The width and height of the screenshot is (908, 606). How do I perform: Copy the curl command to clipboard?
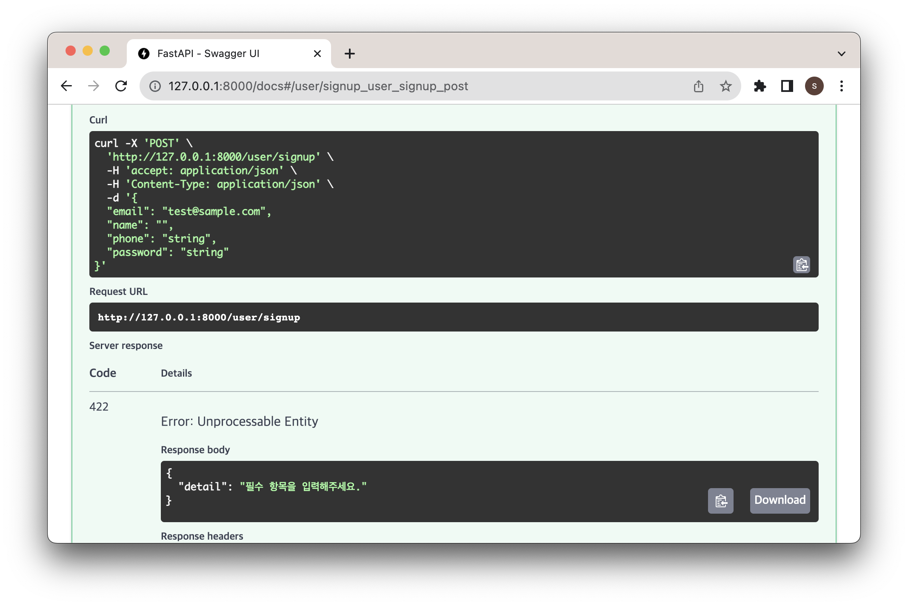[802, 265]
